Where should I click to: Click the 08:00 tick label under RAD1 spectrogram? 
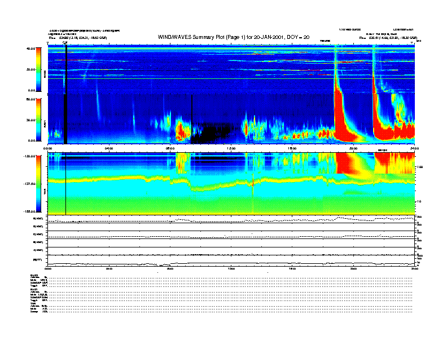[x=170, y=148]
